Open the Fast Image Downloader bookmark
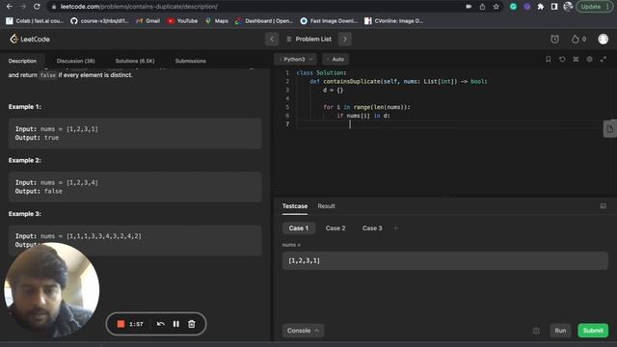617x347 pixels. tap(329, 21)
